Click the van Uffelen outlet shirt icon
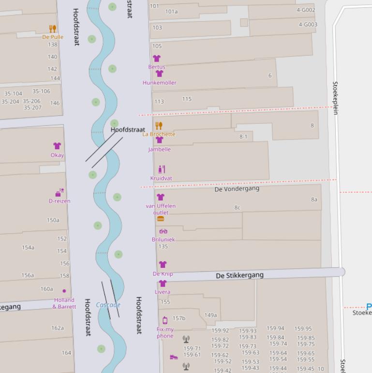Viewport: 372px width, 373px height. point(161,197)
